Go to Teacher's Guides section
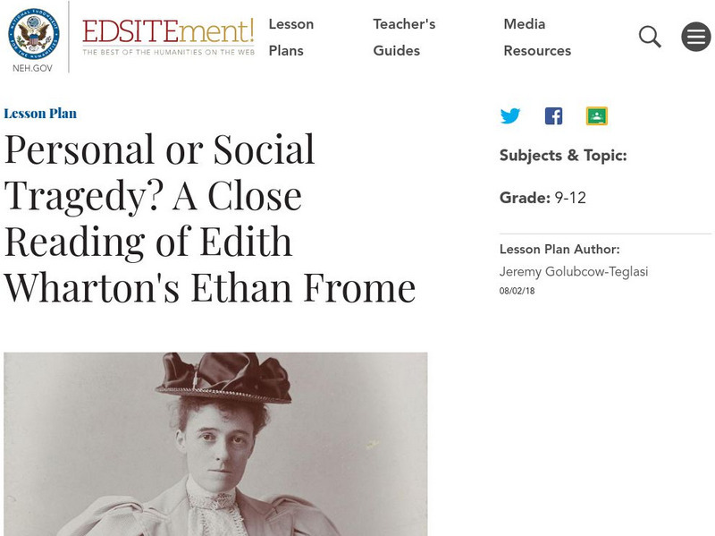The width and height of the screenshot is (715, 536). tap(404, 38)
